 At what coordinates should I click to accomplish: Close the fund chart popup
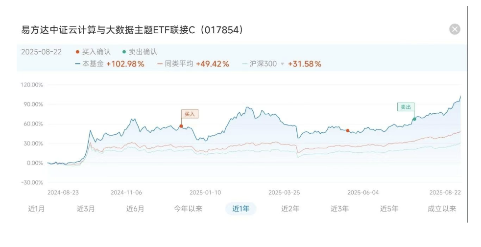[x=455, y=29]
